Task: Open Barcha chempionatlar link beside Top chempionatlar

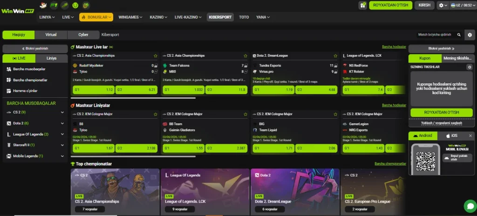Action: pos(390,164)
